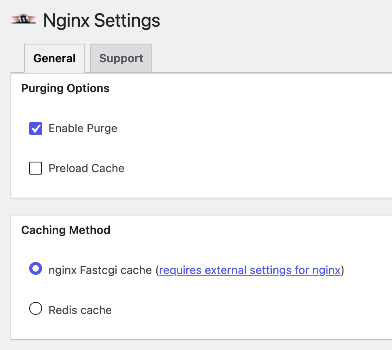Click the Nginx Settings page heading
The height and width of the screenshot is (350, 392).
click(102, 21)
